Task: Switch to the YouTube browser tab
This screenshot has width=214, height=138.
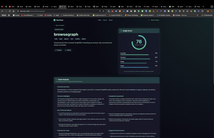Action: [x=12, y=7]
